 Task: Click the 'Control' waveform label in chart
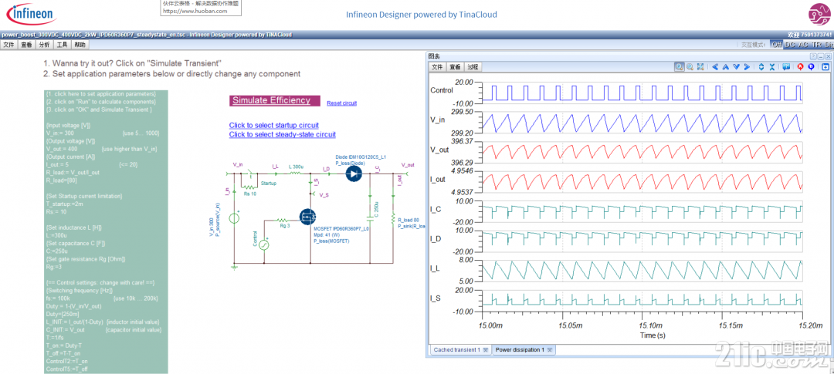[x=441, y=91]
